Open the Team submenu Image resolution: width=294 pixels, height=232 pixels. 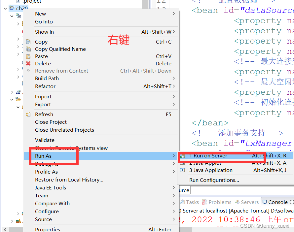(x=101, y=195)
